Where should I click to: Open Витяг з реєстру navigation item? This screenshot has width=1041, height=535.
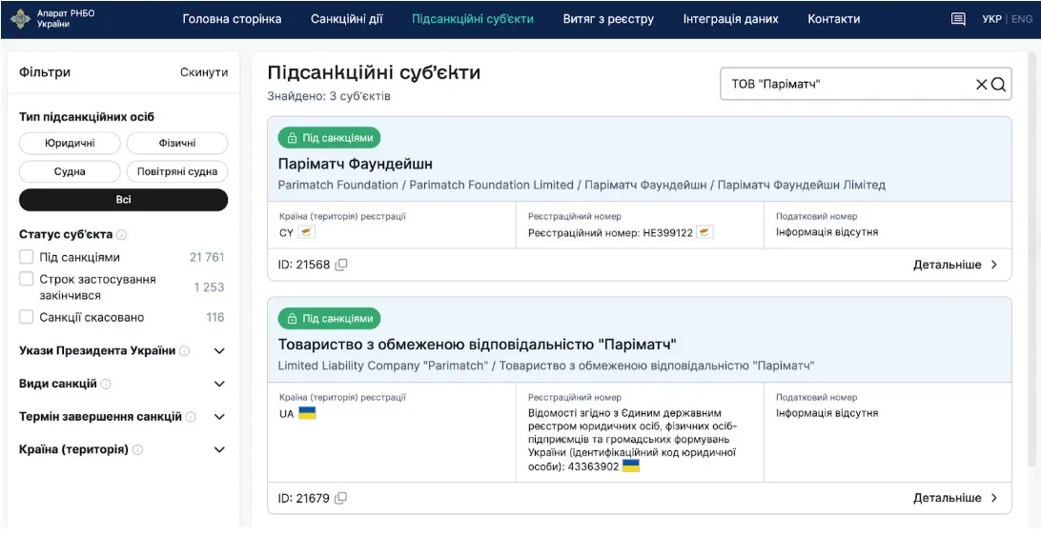pyautogui.click(x=608, y=19)
